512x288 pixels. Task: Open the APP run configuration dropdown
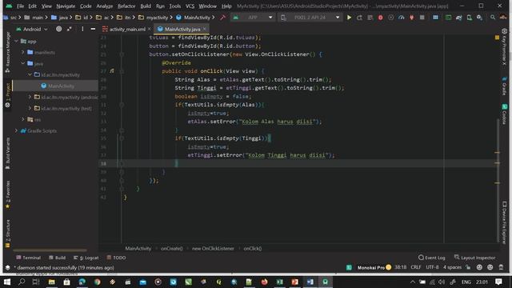pos(254,18)
